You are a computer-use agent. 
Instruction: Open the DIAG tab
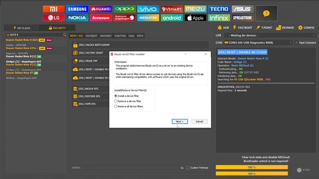click(x=131, y=36)
